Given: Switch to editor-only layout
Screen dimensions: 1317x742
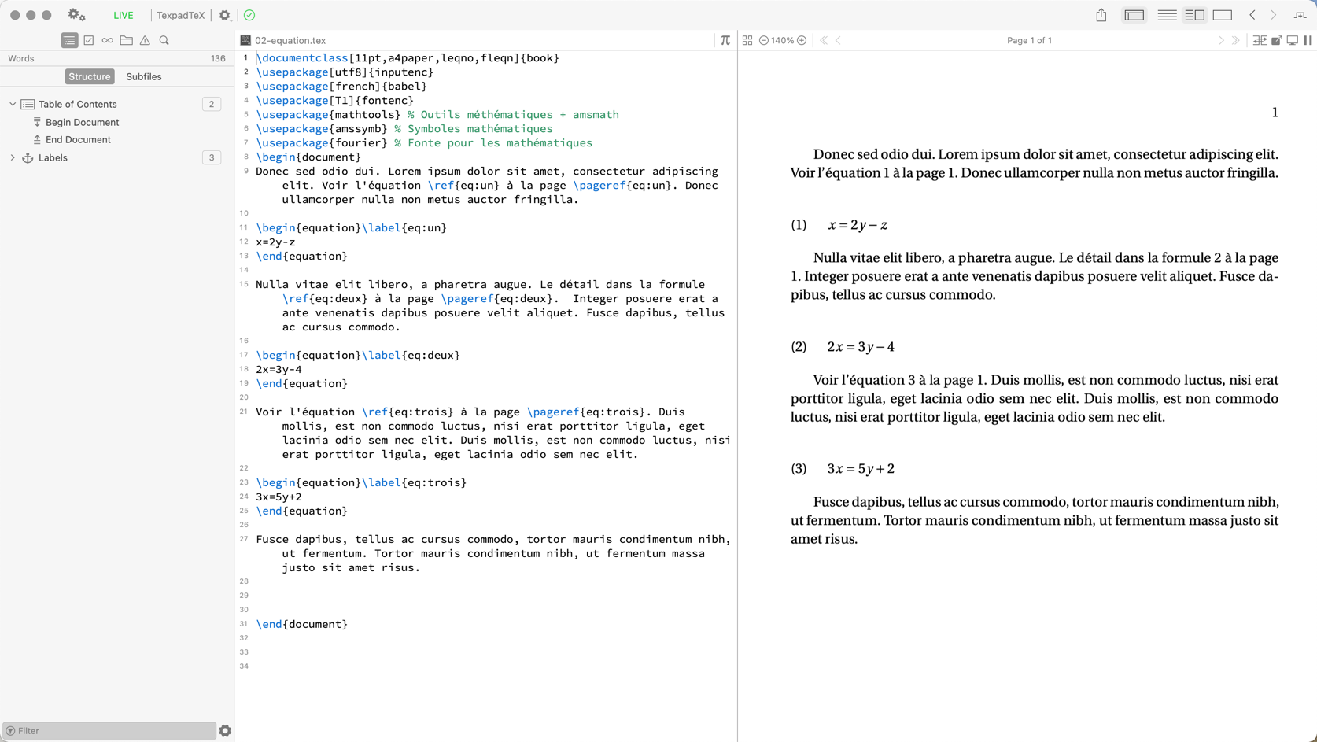Looking at the screenshot, I should pyautogui.click(x=1168, y=15).
